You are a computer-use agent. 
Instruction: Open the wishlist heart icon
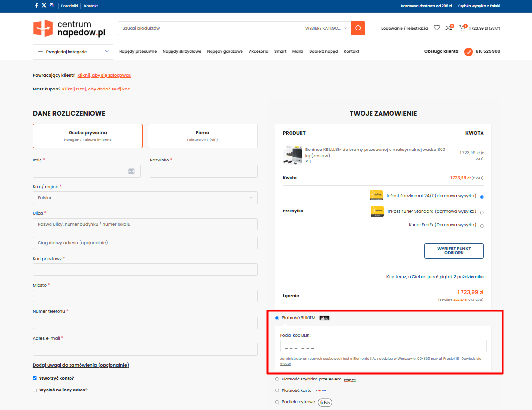point(437,28)
